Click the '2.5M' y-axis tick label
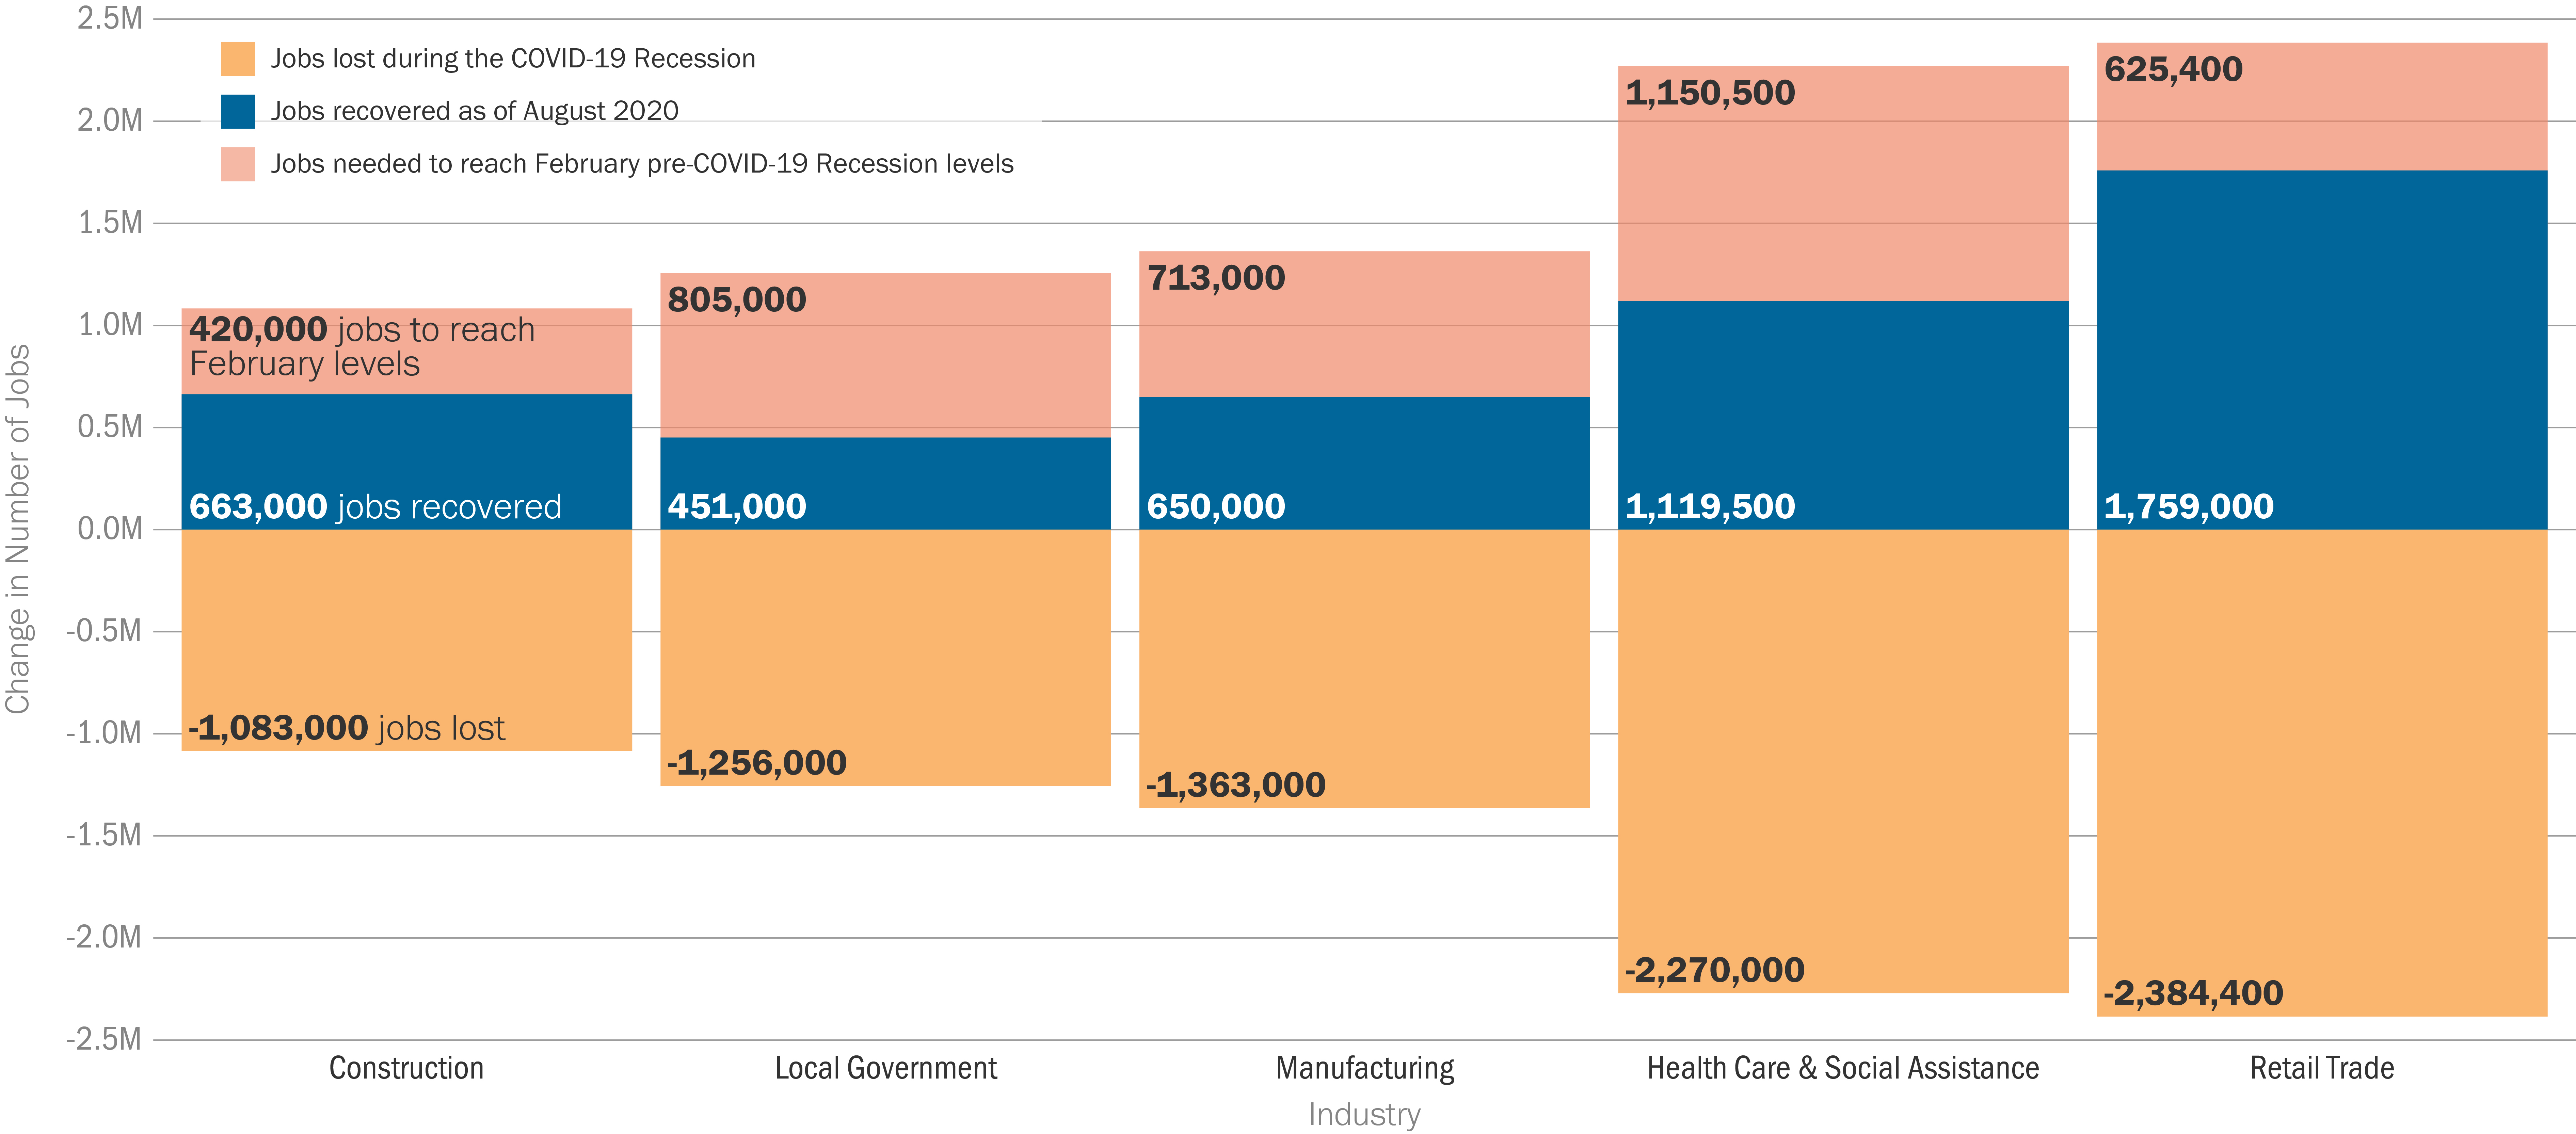Viewport: 2576px width, 1134px height. 110,18
